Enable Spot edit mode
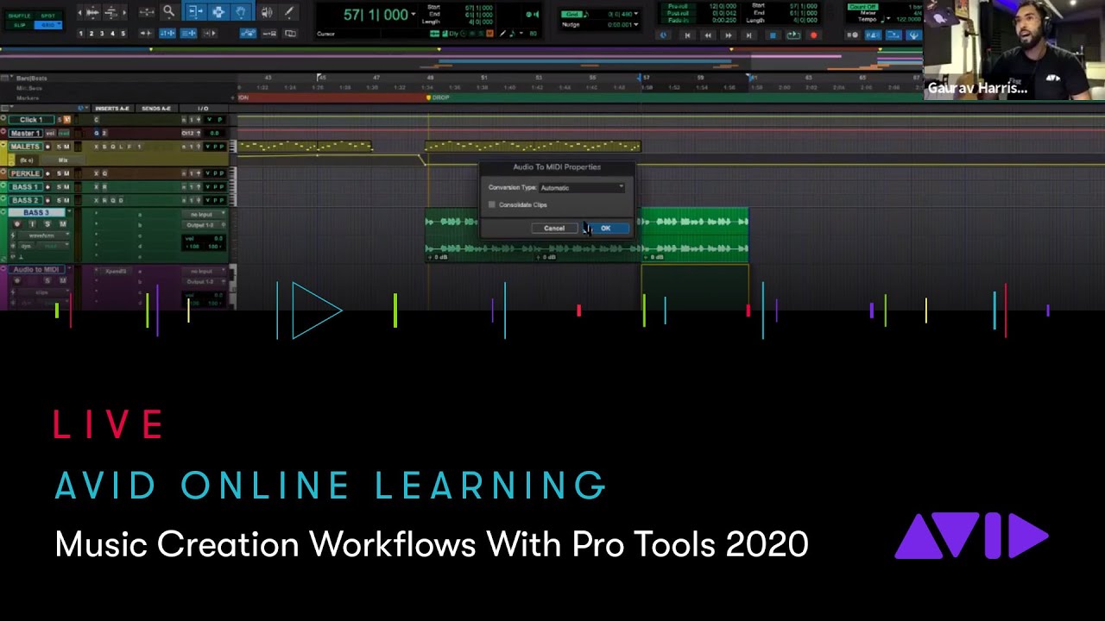 pyautogui.click(x=48, y=16)
